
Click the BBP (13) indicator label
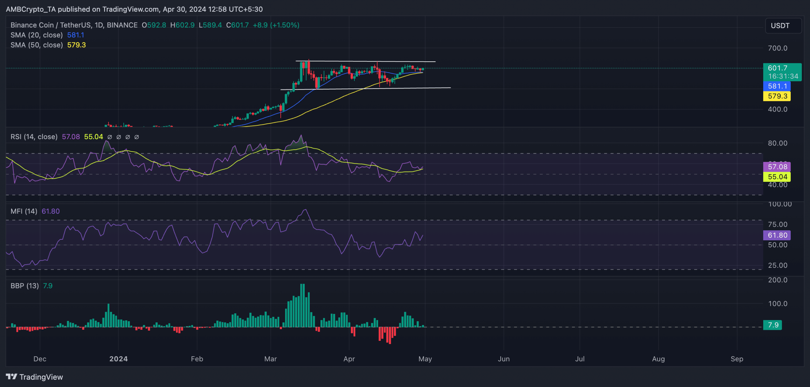(x=25, y=286)
